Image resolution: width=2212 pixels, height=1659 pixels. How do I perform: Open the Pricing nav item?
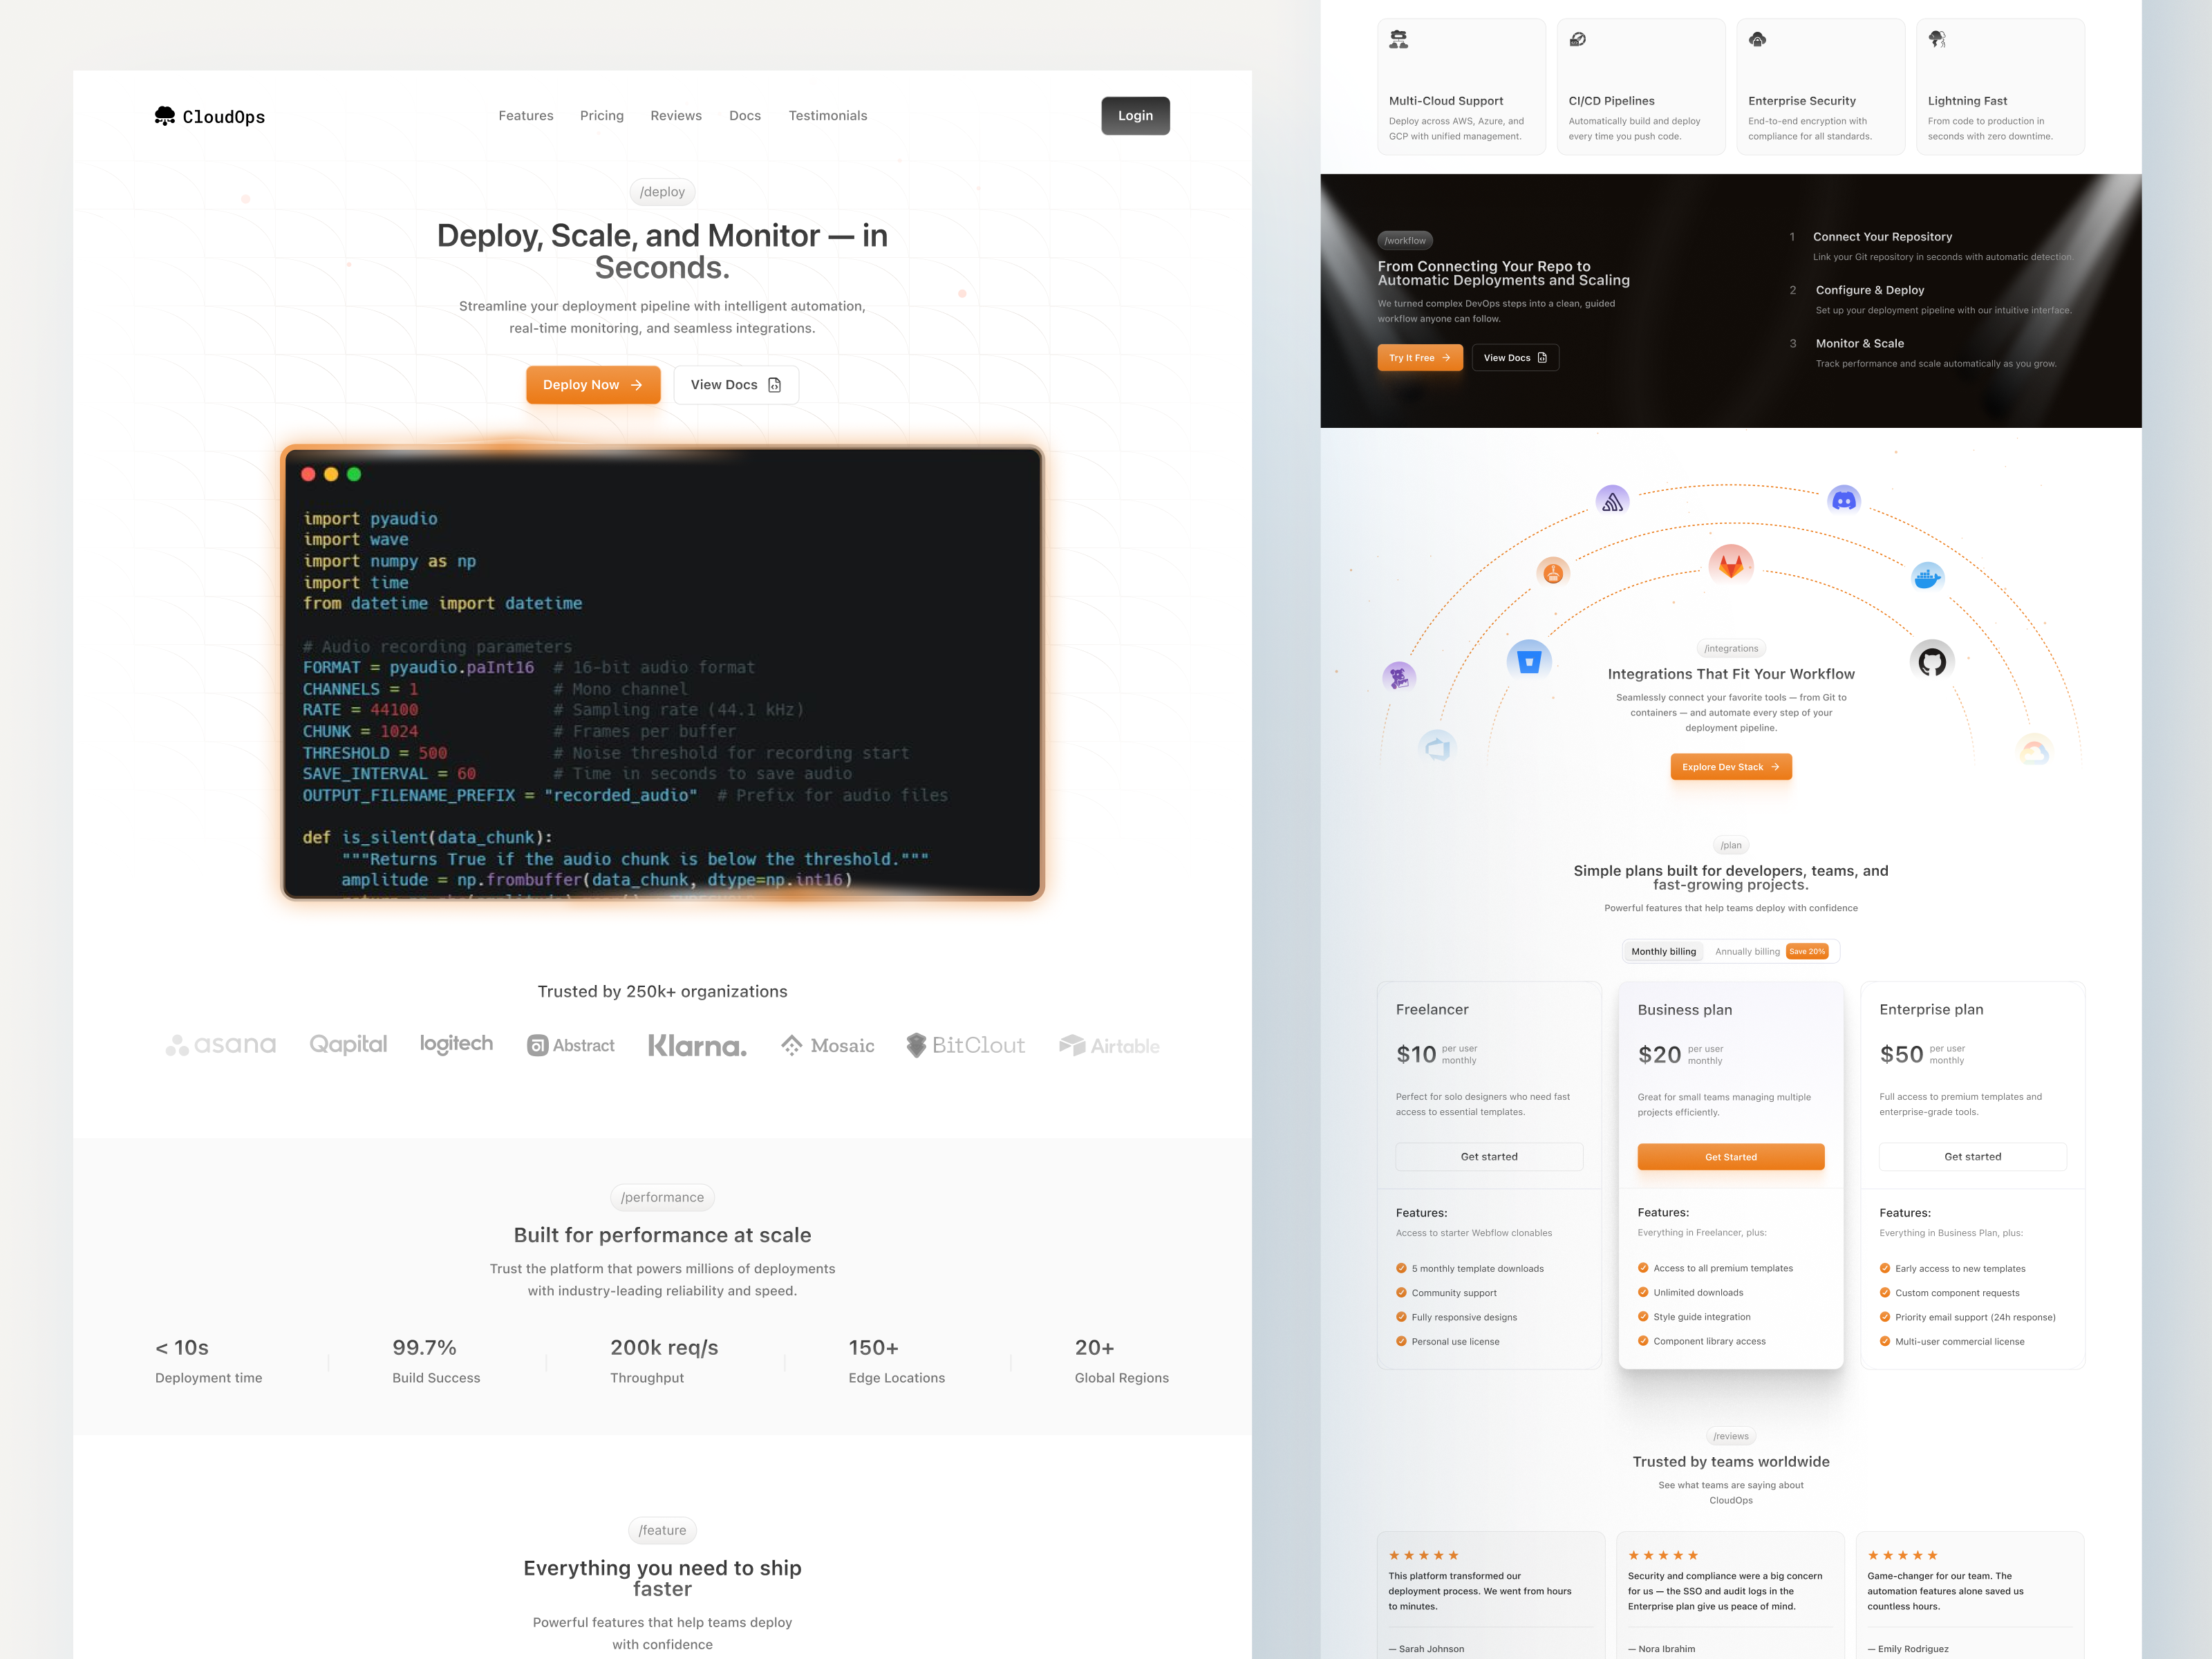tap(601, 115)
